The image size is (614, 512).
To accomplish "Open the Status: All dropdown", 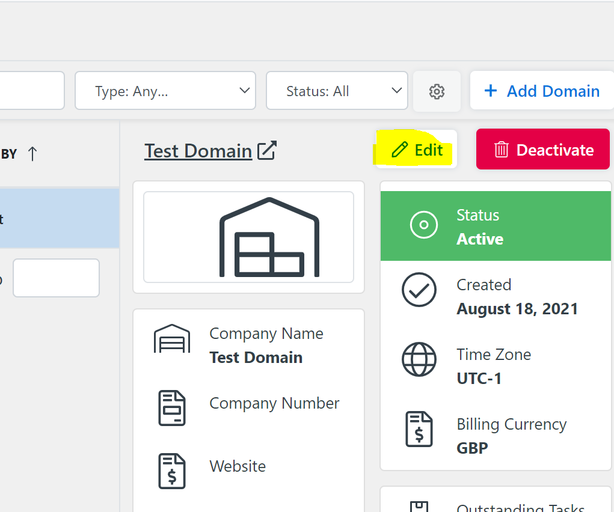I will (x=337, y=91).
